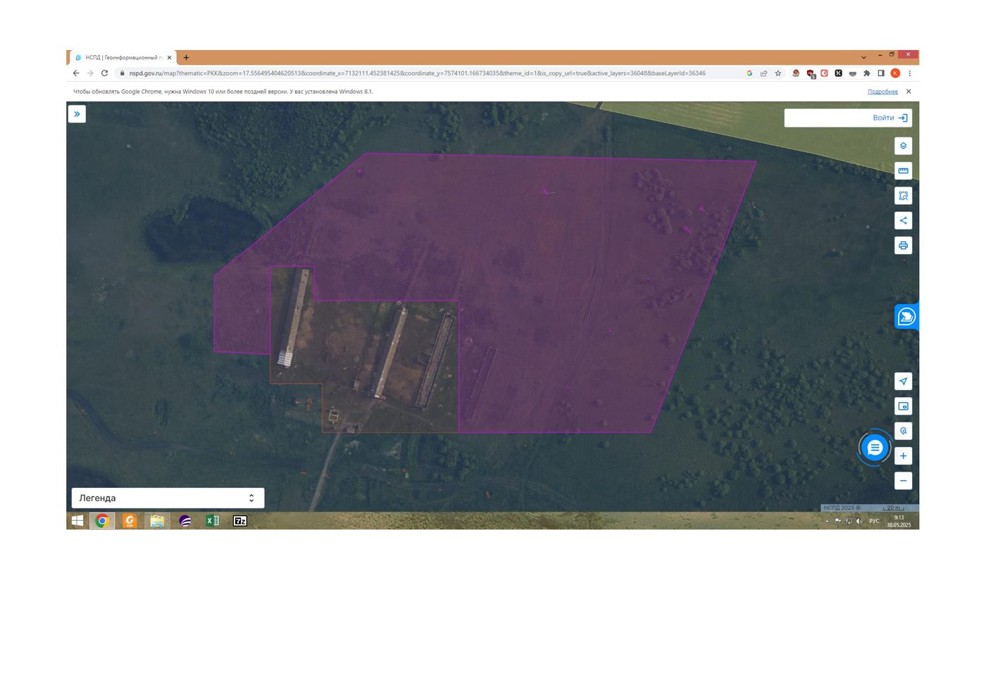Click the Войти login button

848,118
